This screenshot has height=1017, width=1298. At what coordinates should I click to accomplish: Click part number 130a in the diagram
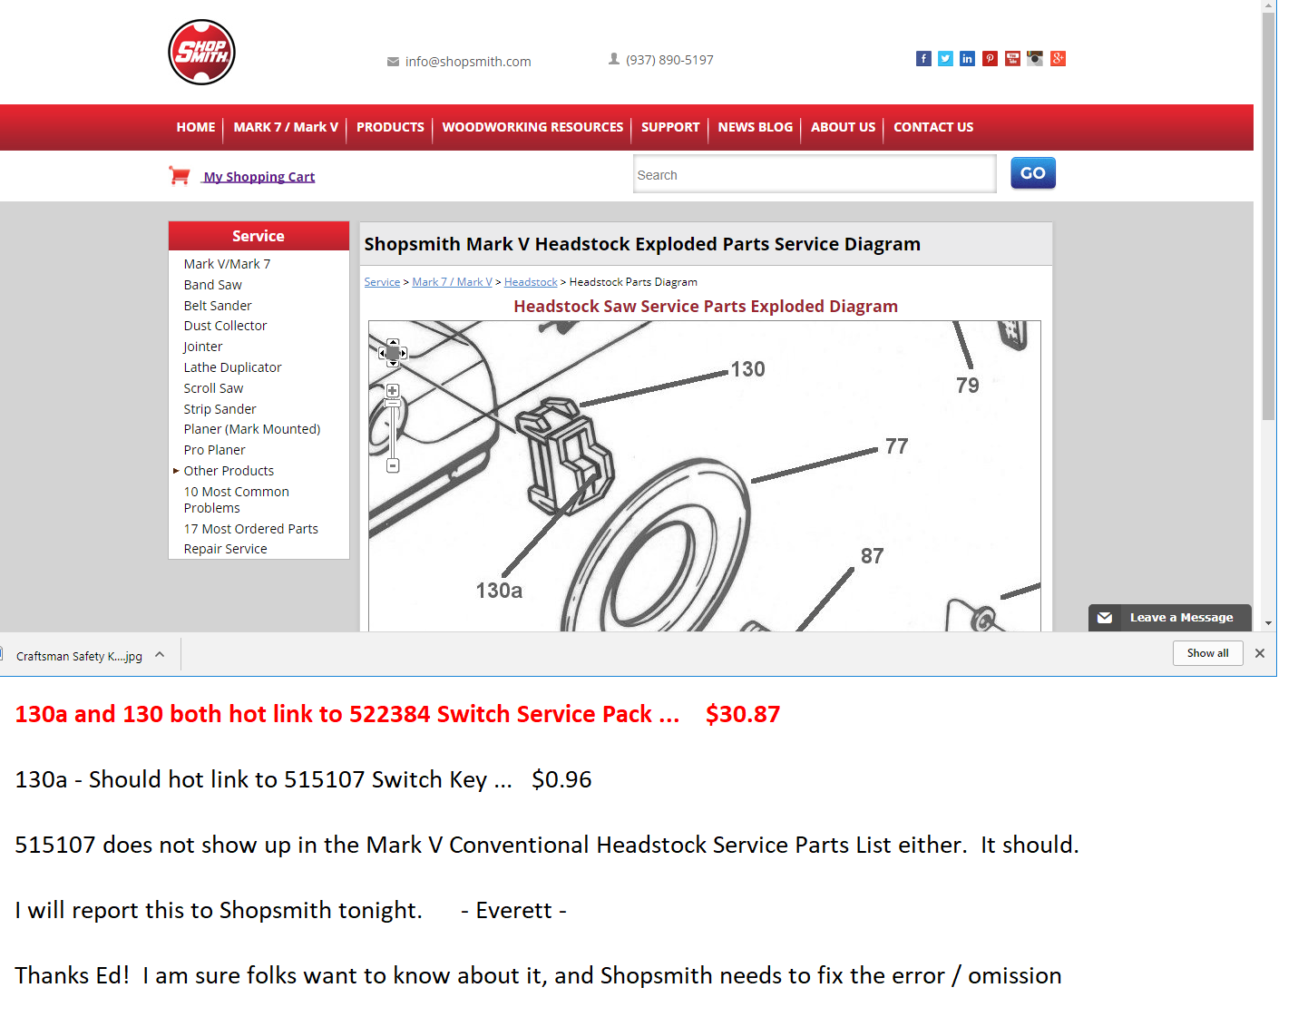499,591
